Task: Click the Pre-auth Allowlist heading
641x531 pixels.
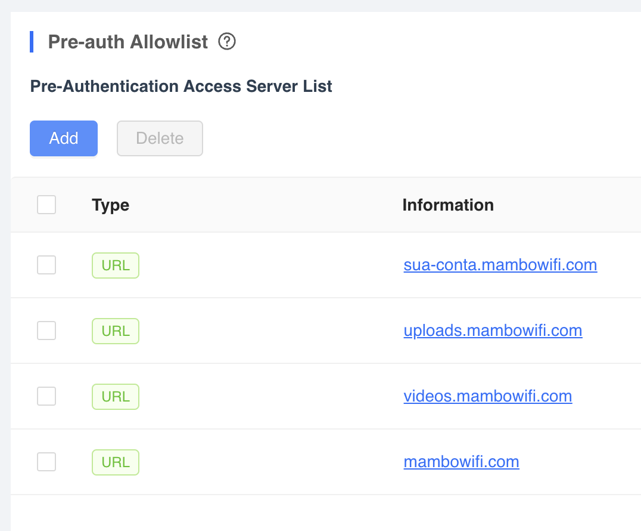Action: [x=128, y=42]
